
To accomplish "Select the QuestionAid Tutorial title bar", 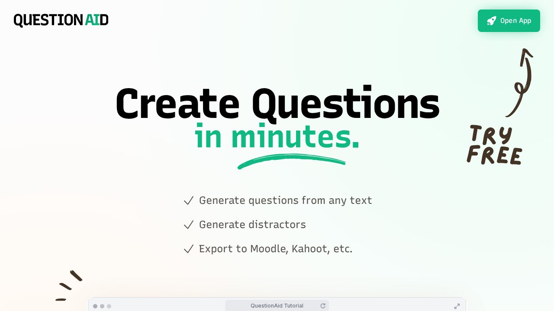I will pyautogui.click(x=277, y=305).
